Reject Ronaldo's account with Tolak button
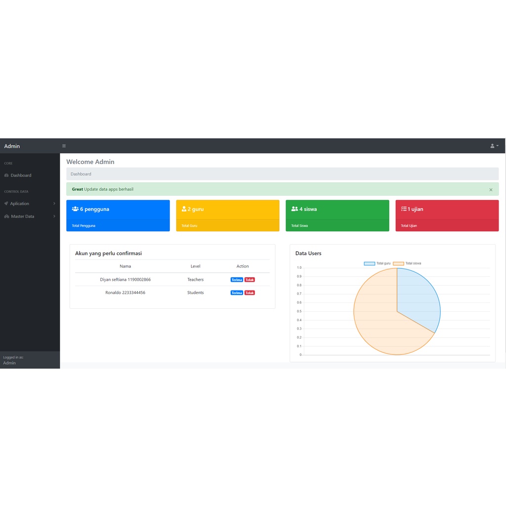Viewport: 506px width, 506px height. (250, 293)
